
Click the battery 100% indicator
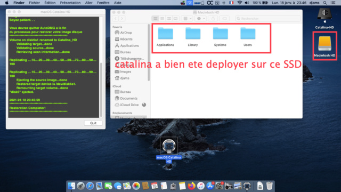click(260, 3)
